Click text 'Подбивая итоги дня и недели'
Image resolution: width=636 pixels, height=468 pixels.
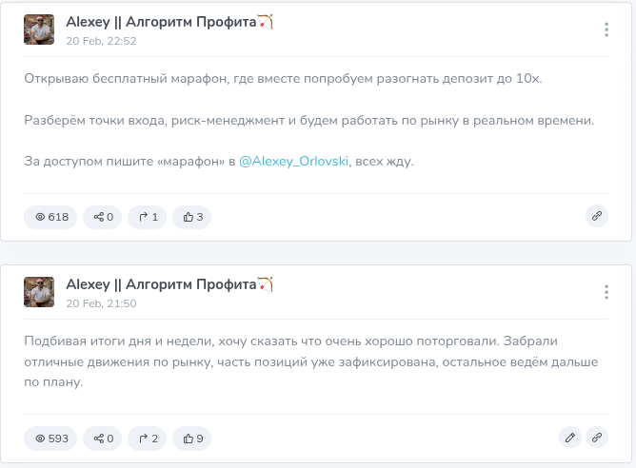(118, 341)
